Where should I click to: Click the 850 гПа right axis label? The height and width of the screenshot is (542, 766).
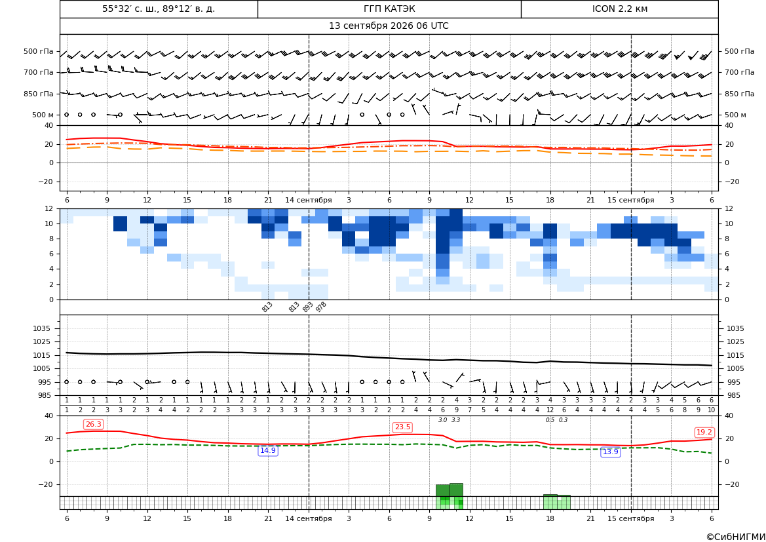point(739,94)
